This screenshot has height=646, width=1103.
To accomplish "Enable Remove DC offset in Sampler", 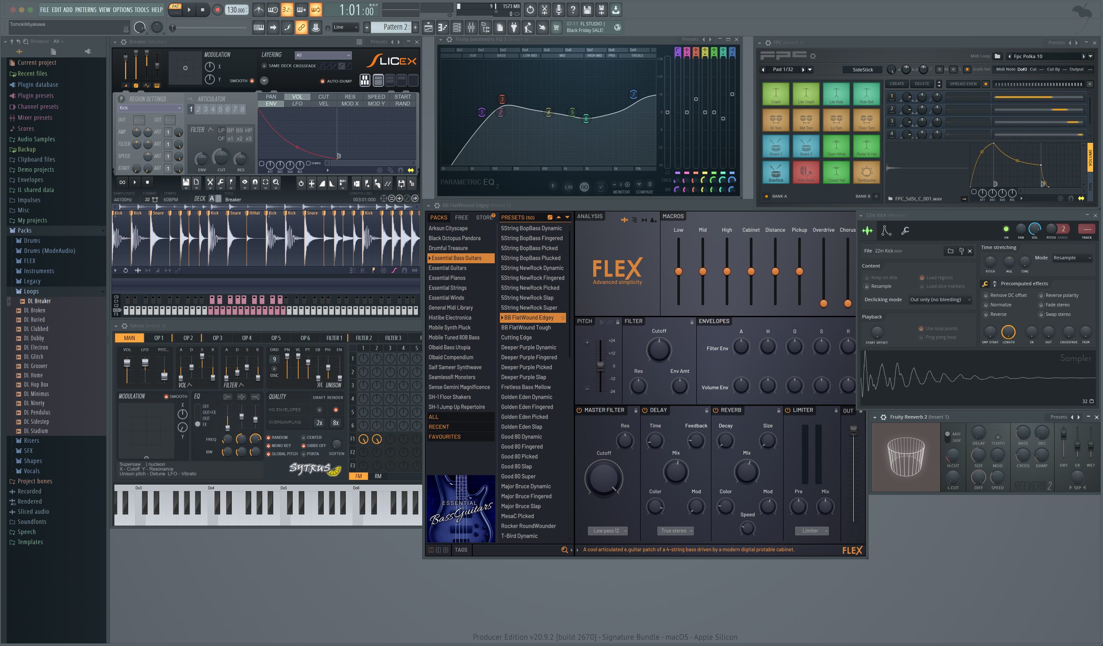I will 986,296.
